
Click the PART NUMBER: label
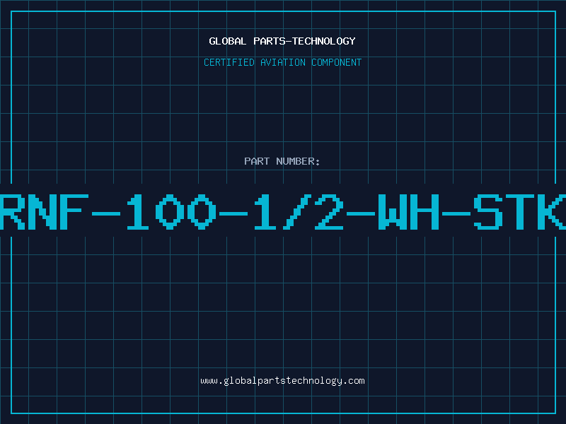[x=282, y=161]
